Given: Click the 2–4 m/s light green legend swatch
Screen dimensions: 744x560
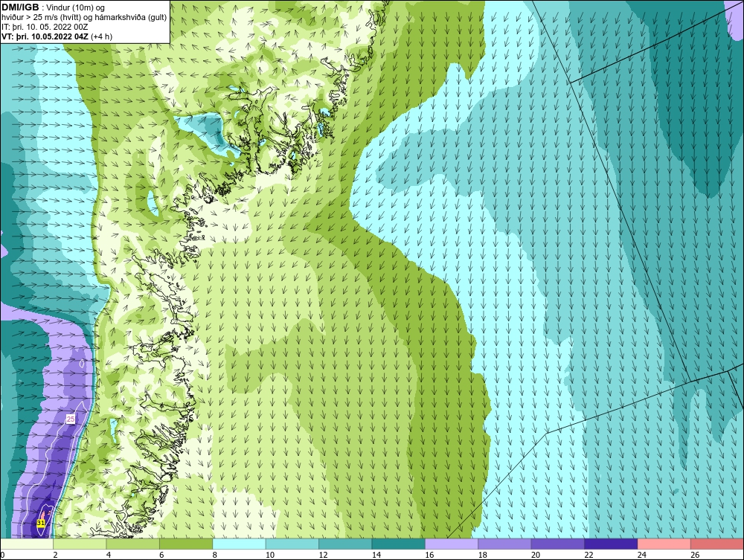Looking at the screenshot, I should 80,544.
